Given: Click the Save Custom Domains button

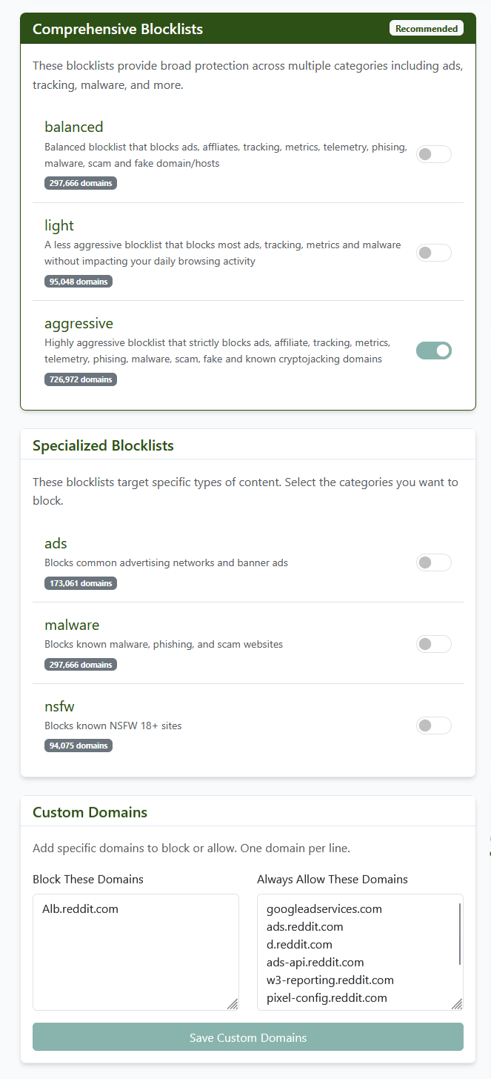Looking at the screenshot, I should pos(247,1036).
